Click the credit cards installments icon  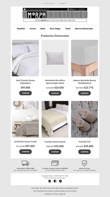[x=55, y=163]
